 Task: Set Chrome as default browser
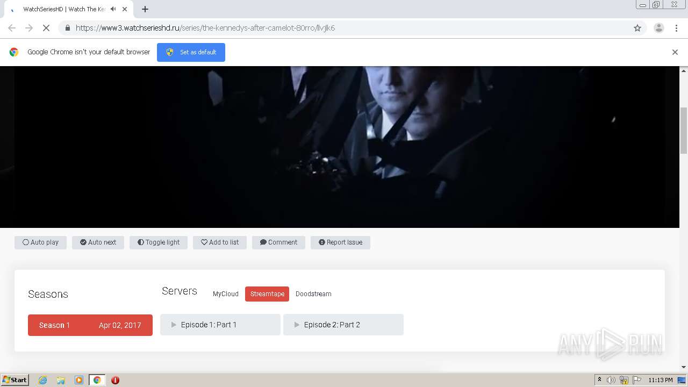191,52
